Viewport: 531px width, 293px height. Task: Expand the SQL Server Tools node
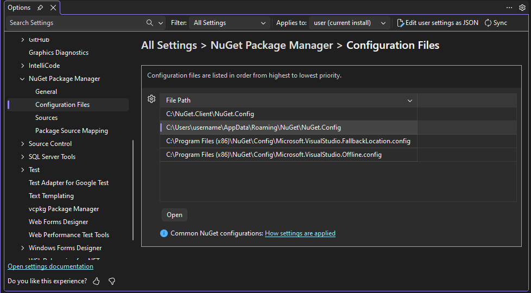pyautogui.click(x=22, y=157)
